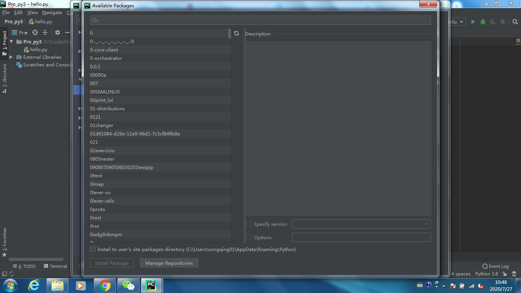
Task: Check Install to user's site packages directory
Action: 93,249
